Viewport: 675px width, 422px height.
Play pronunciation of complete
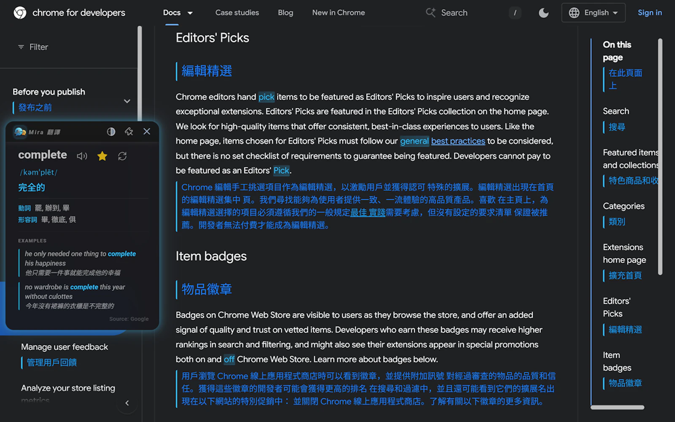pyautogui.click(x=82, y=156)
